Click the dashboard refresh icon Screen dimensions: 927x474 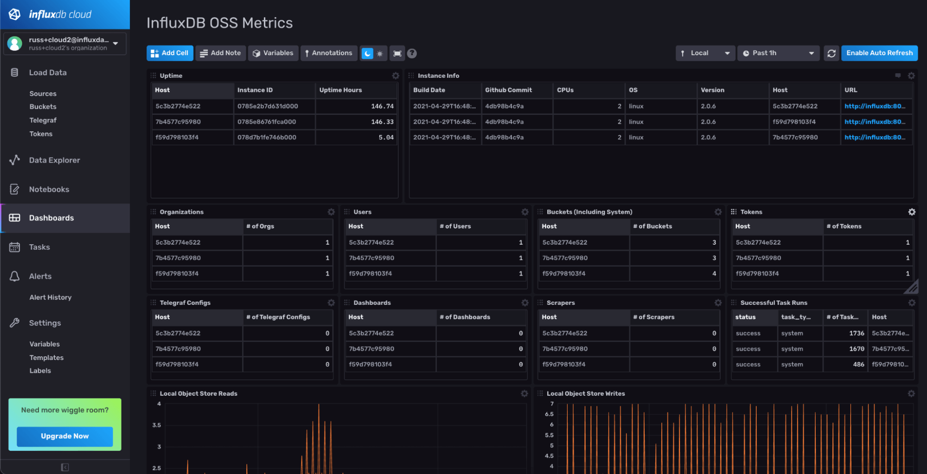[x=831, y=53]
